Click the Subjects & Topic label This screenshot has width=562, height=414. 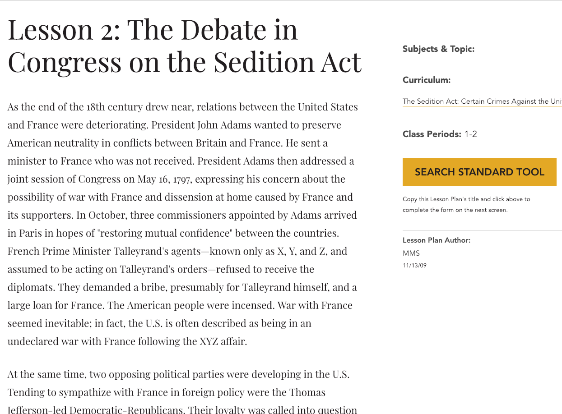click(x=438, y=49)
